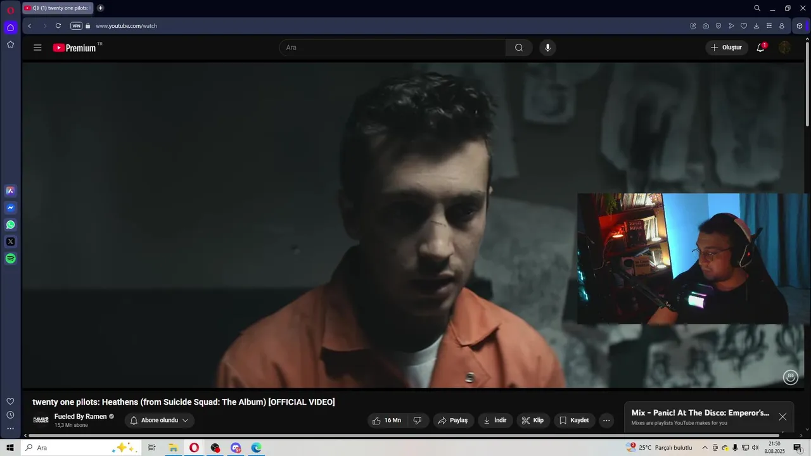The width and height of the screenshot is (811, 456).
Task: Like the video showing 16 Mn
Action: point(387,421)
